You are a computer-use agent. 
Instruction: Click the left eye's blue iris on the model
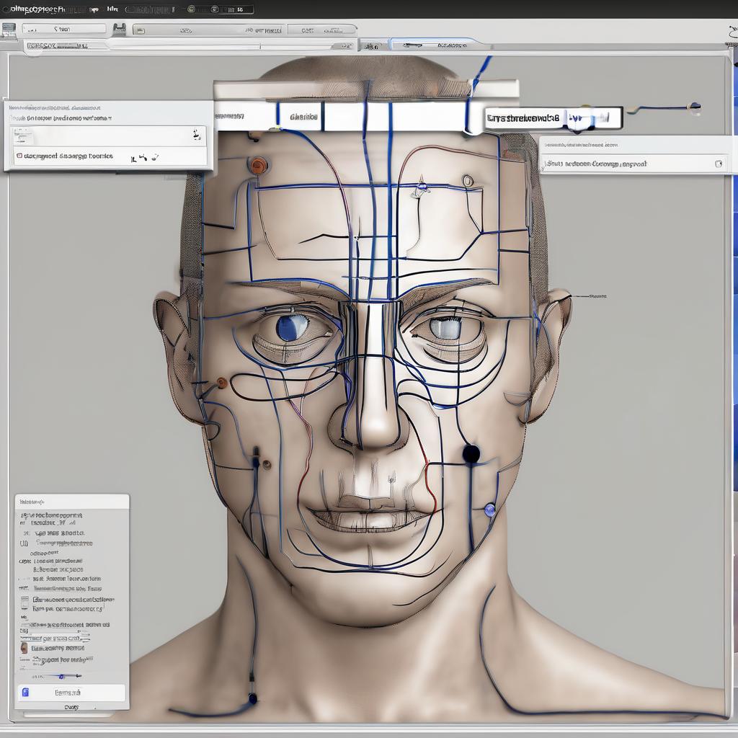(291, 328)
